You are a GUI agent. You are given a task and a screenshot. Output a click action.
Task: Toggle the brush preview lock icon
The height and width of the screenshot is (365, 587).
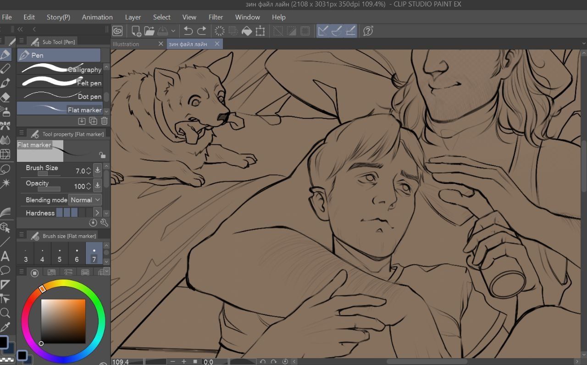(x=102, y=155)
